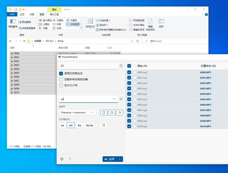Click info icon next to replace field
The height and width of the screenshot is (173, 228).
(121, 99)
